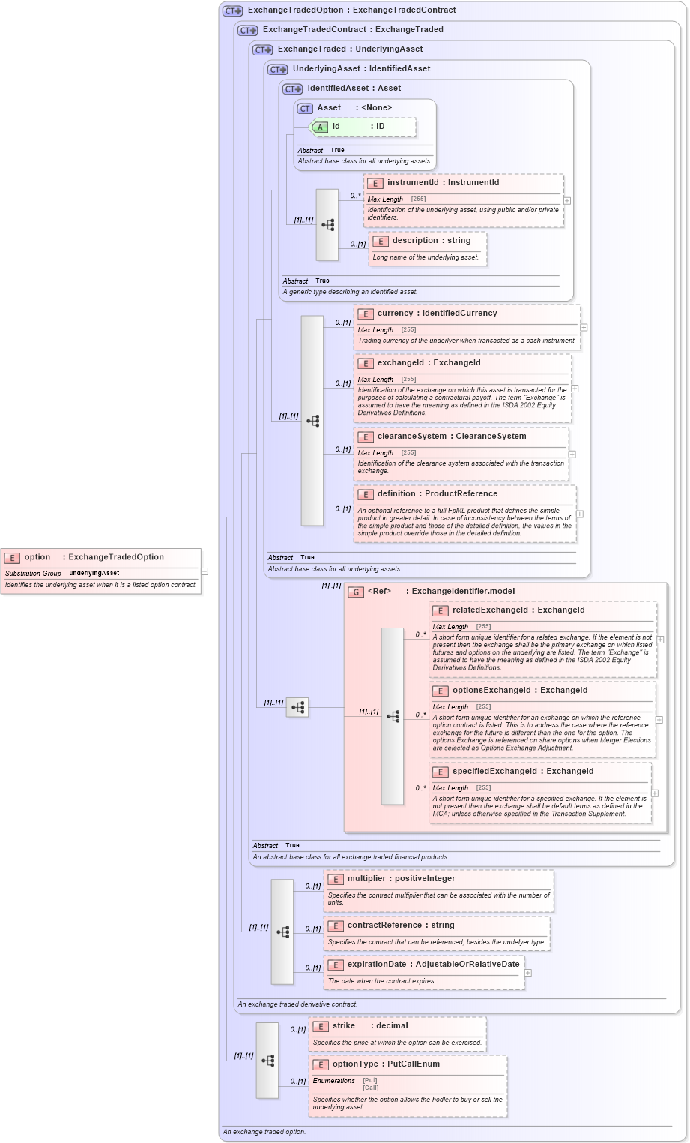The width and height of the screenshot is (690, 1143).
Task: Click the E icon of the option element
Action: [12, 558]
